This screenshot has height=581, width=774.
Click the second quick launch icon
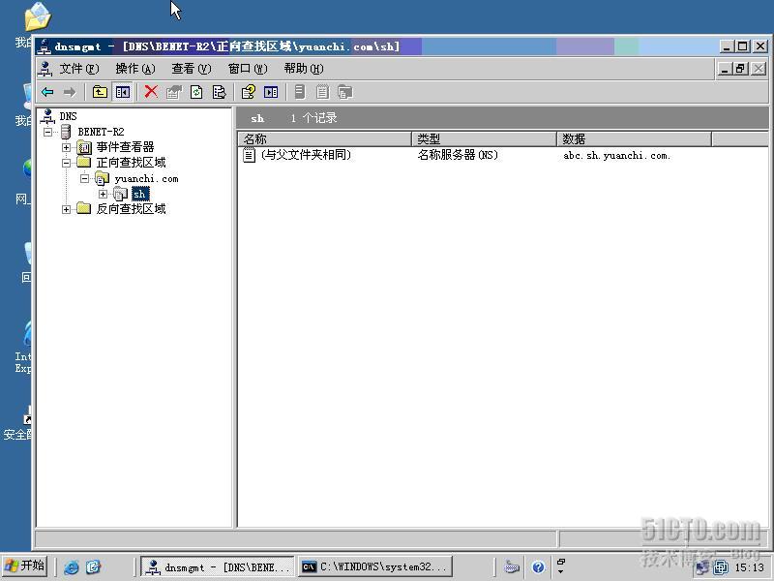coord(93,566)
